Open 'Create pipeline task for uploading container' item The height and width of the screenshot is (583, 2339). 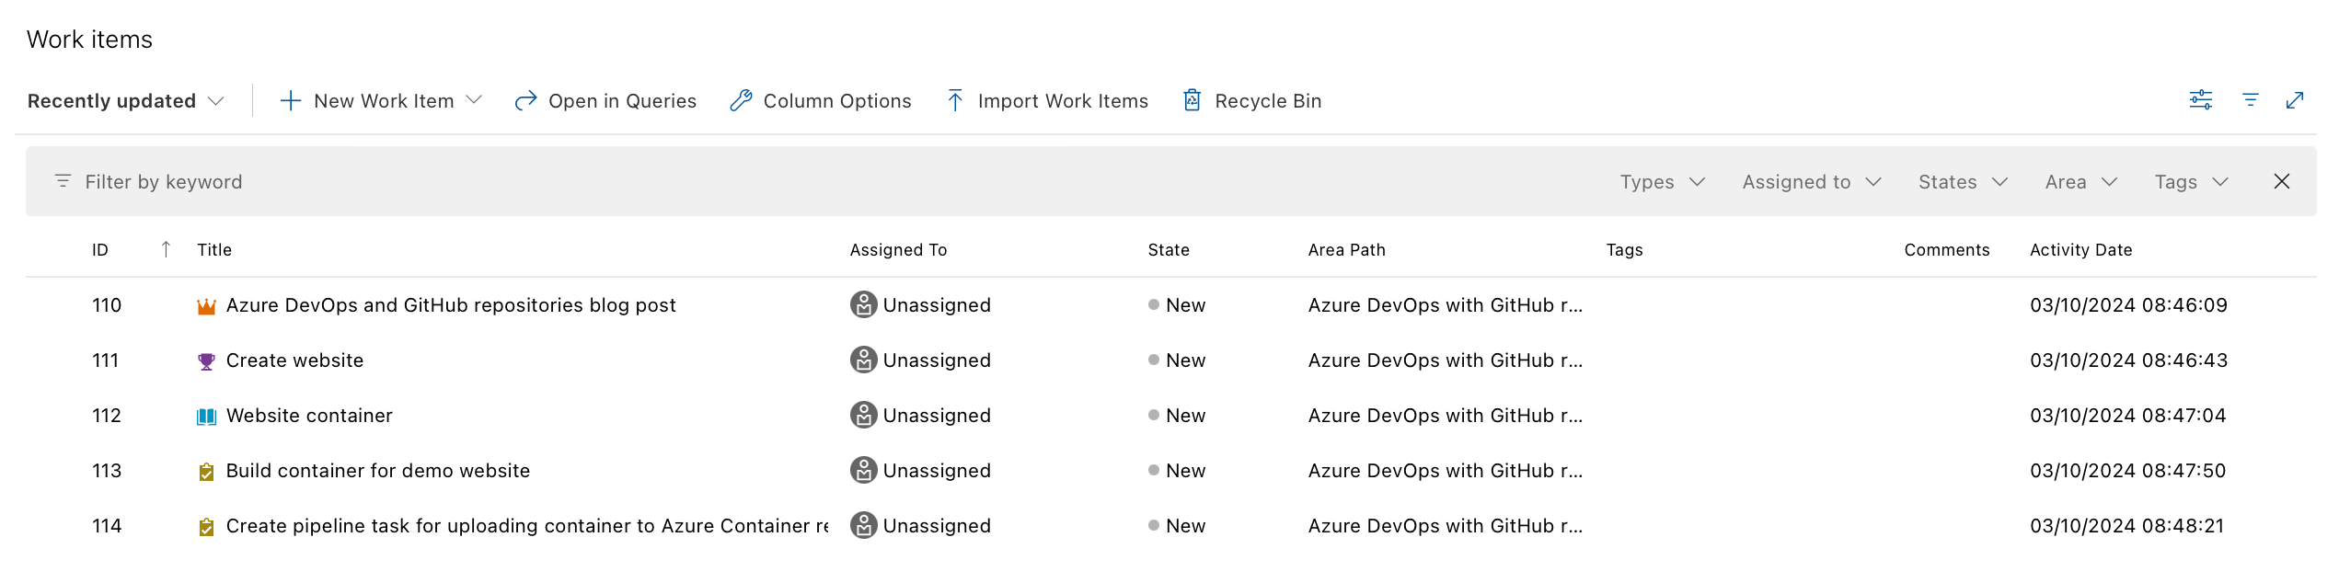527,526
